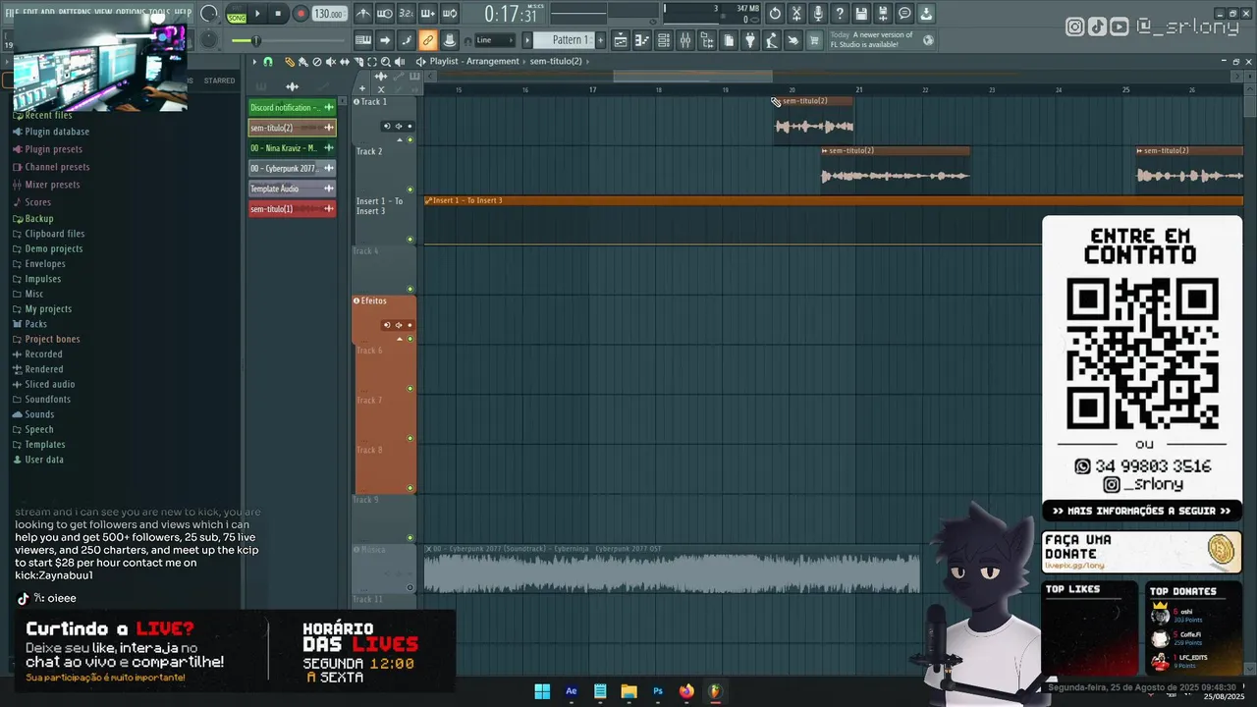Image resolution: width=1257 pixels, height=707 pixels.
Task: Select Discord notification clip in picker
Action: (292, 107)
